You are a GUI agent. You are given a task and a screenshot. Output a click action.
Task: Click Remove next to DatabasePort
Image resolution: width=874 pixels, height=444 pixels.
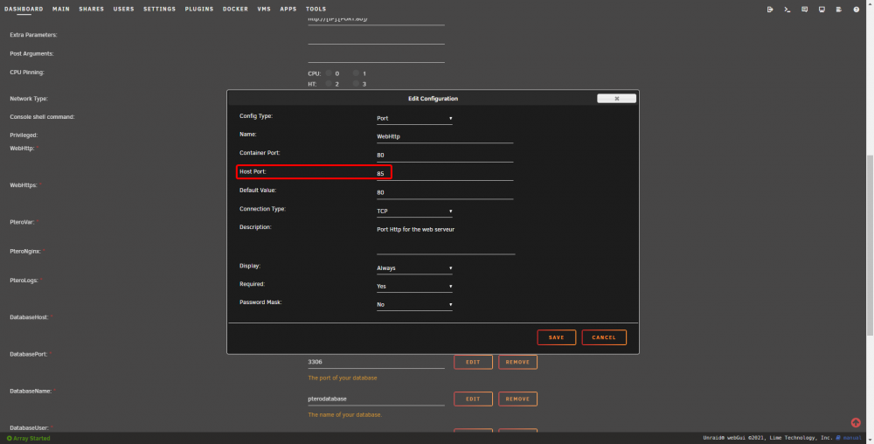[x=517, y=362]
